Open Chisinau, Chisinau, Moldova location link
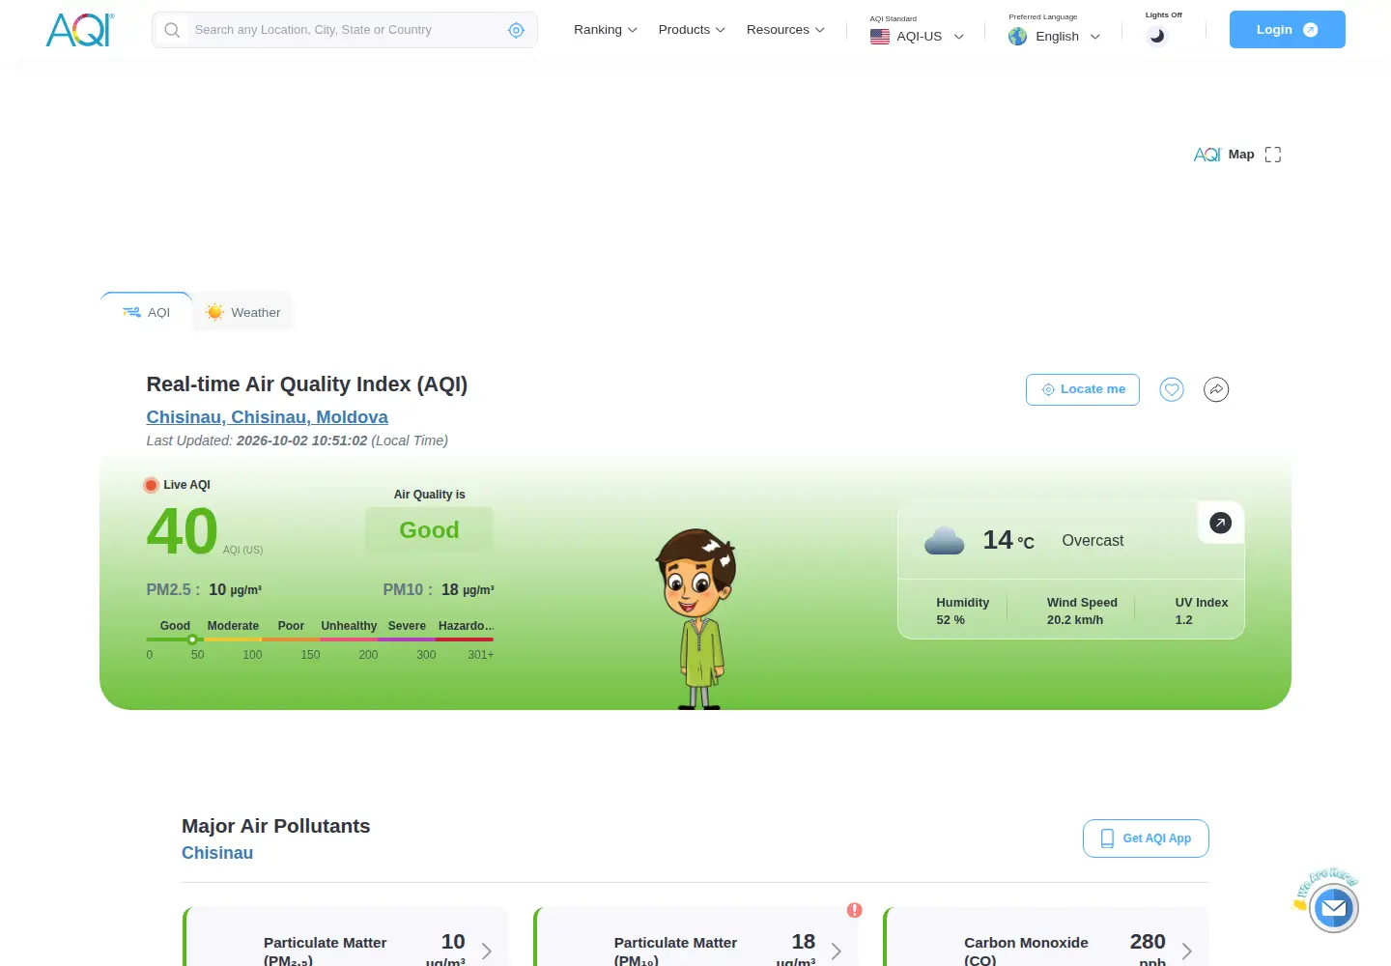The width and height of the screenshot is (1391, 966). (268, 417)
